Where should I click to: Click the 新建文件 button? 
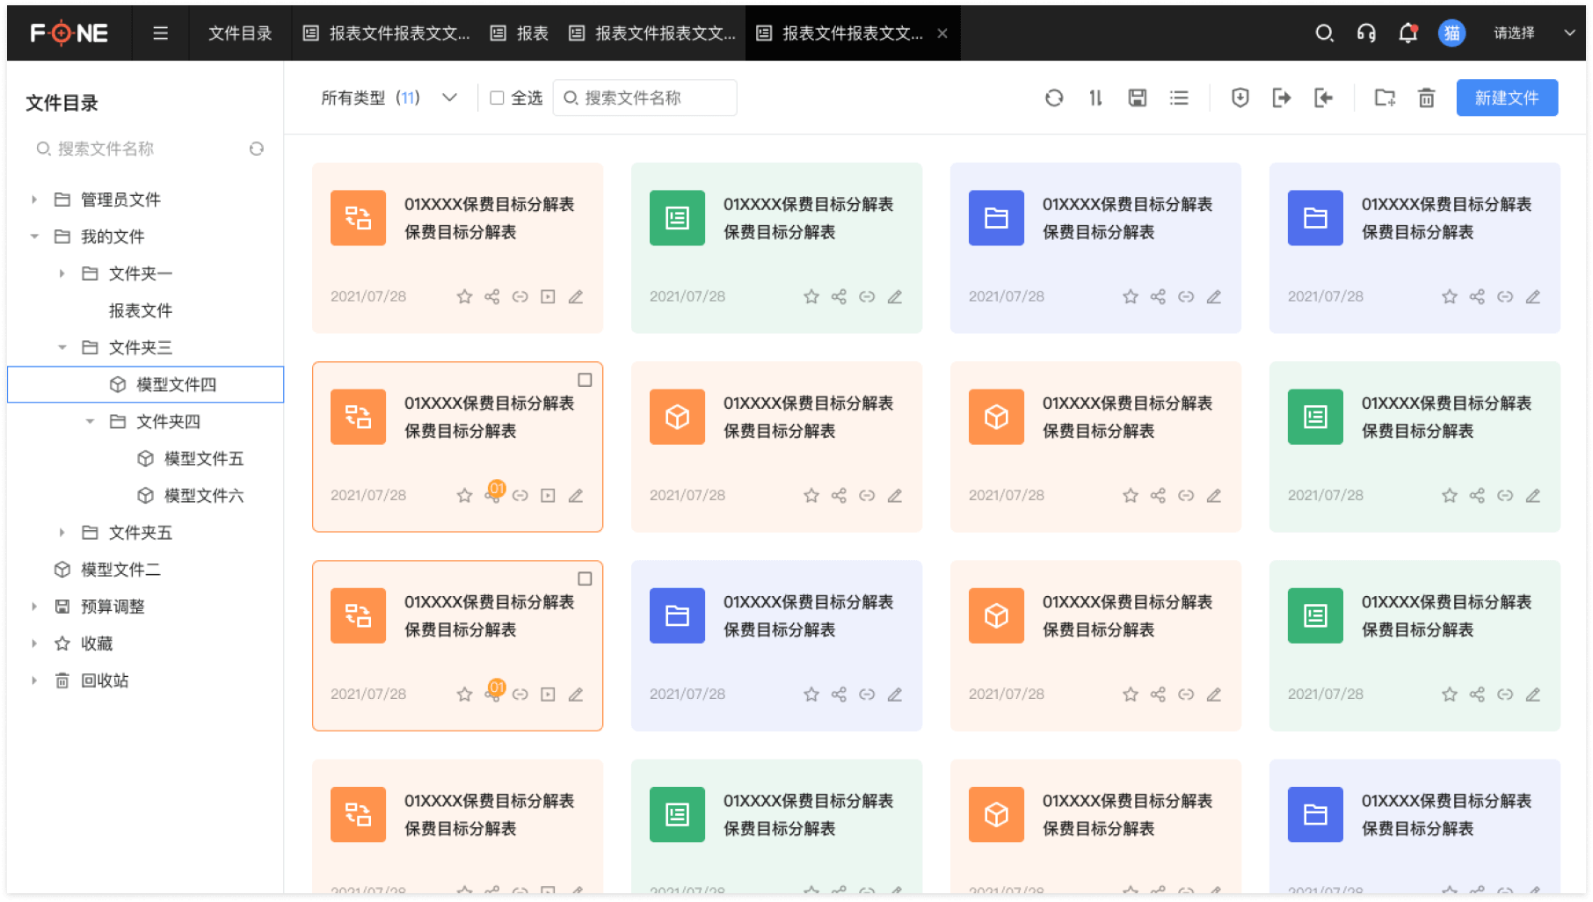click(x=1507, y=98)
